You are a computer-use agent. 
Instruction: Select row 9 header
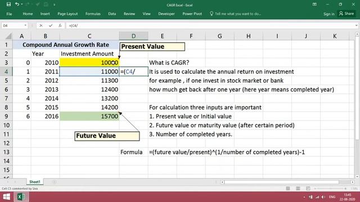(x=6, y=116)
